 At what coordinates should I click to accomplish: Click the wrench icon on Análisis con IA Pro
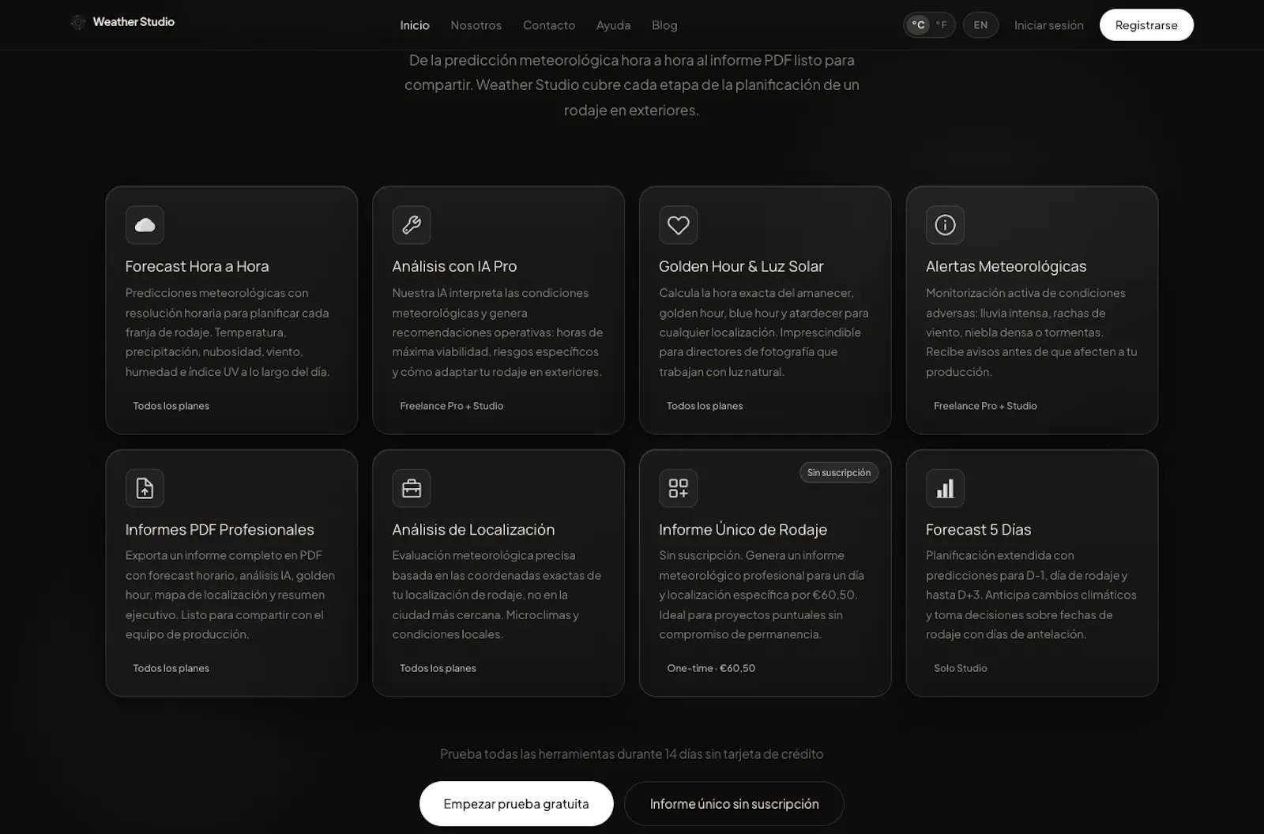(412, 225)
